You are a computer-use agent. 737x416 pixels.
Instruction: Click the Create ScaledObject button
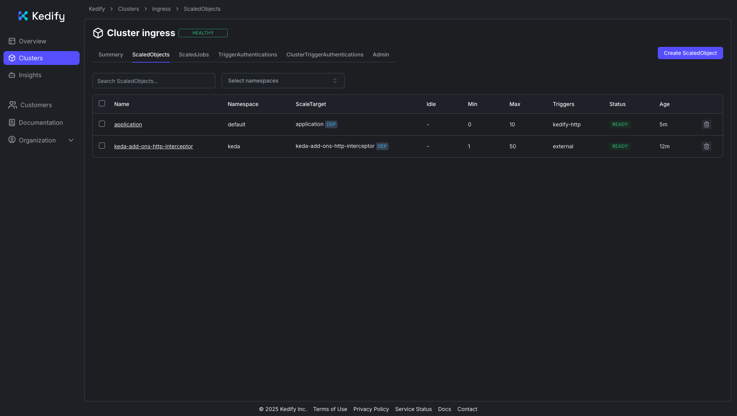click(x=690, y=53)
